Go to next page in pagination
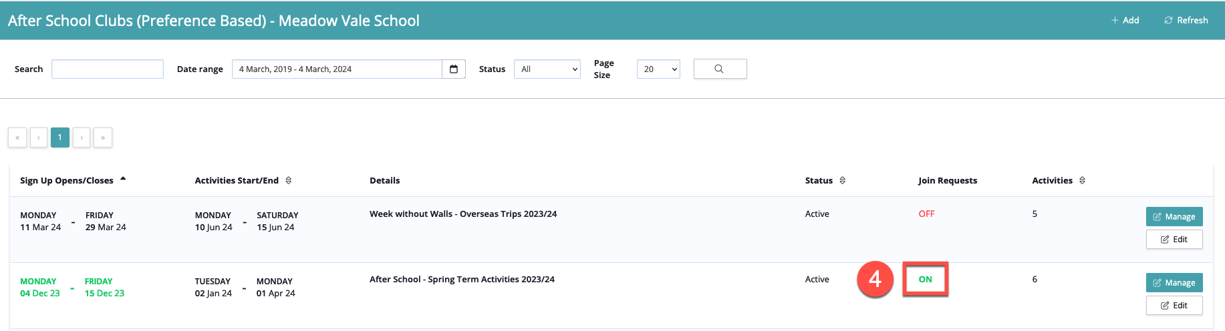Image resolution: width=1225 pixels, height=331 pixels. click(82, 137)
